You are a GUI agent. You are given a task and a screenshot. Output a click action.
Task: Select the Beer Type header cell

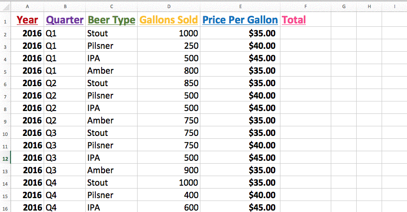coord(111,20)
